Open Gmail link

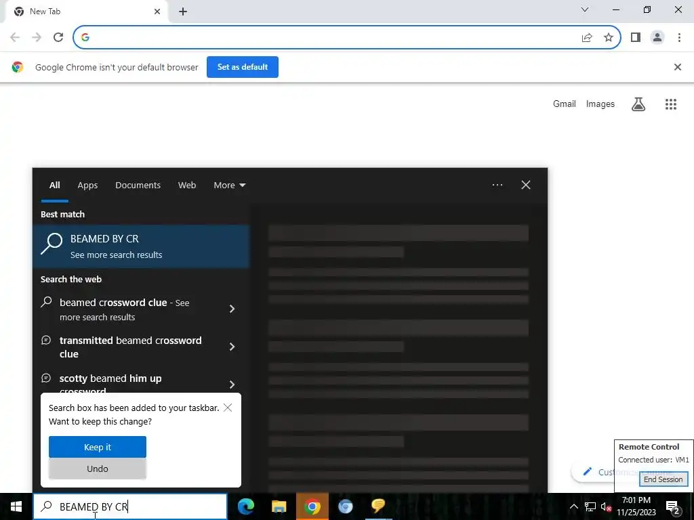[x=565, y=104]
